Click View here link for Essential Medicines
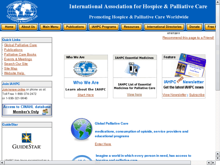This screenshot has height=165, width=220. click(134, 94)
